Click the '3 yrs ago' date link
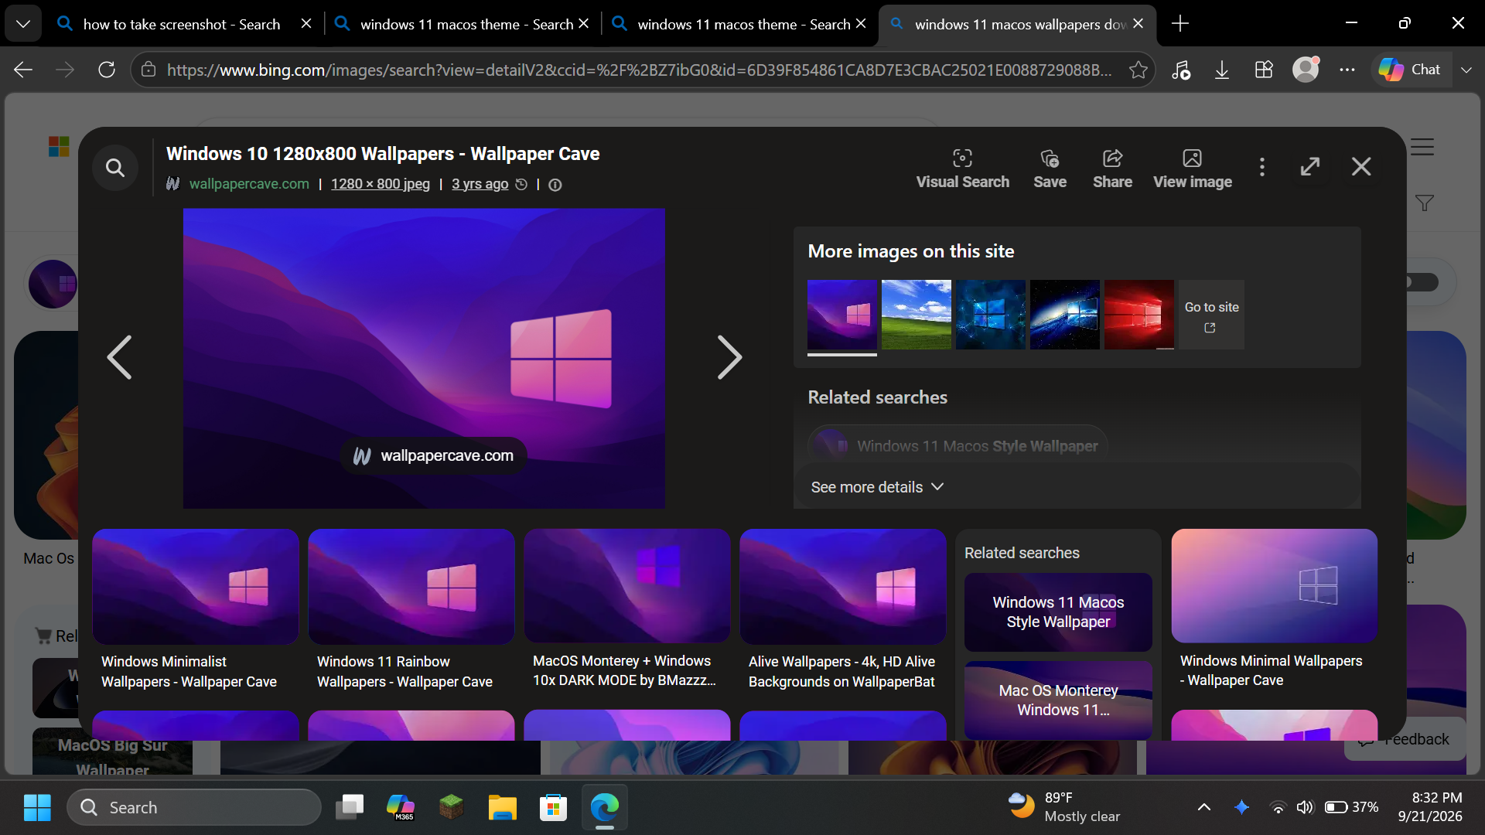This screenshot has width=1485, height=835. [x=480, y=184]
